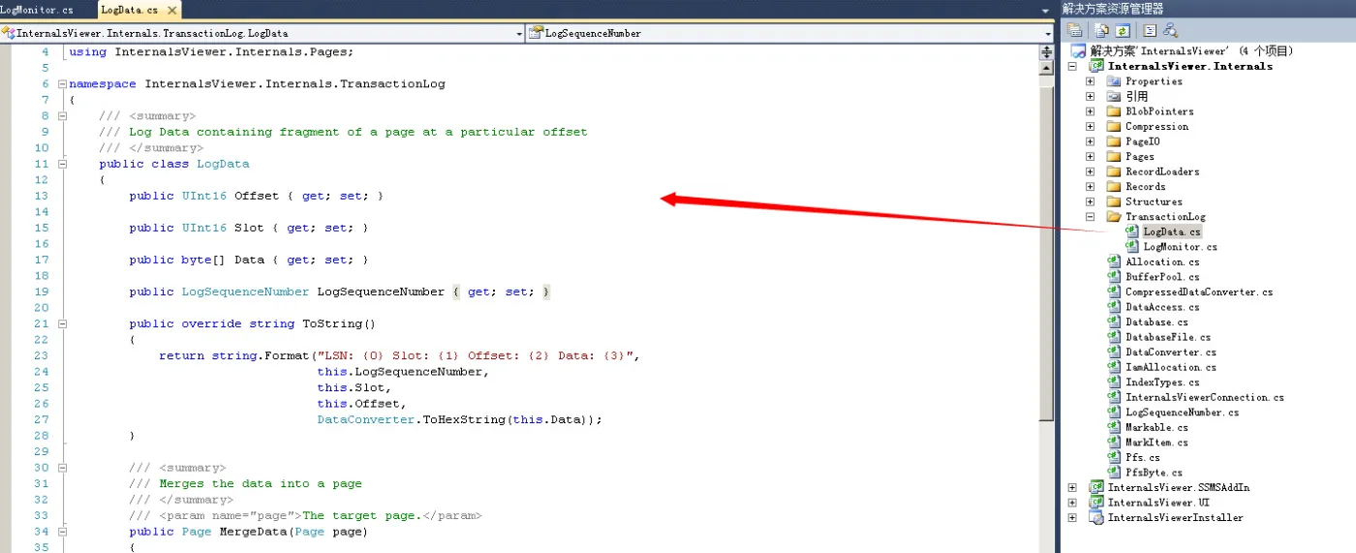Select DataConverter.cs in Solution Explorer
1356x553 pixels.
(x=1170, y=353)
